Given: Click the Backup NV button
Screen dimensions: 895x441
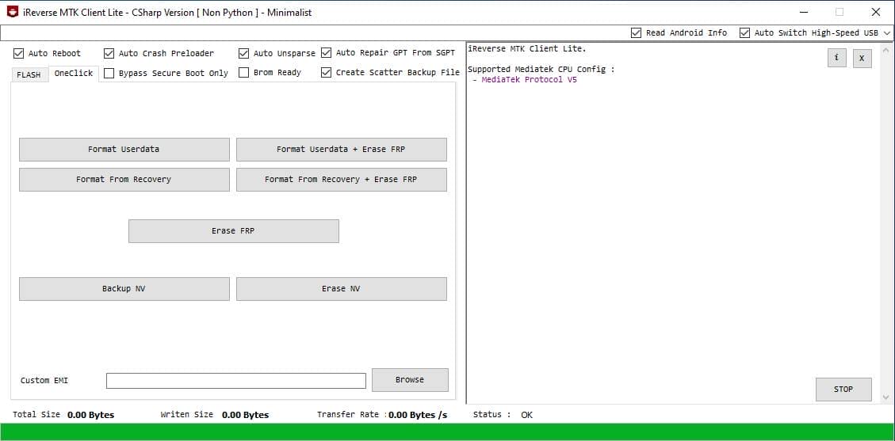Looking at the screenshot, I should pyautogui.click(x=124, y=289).
